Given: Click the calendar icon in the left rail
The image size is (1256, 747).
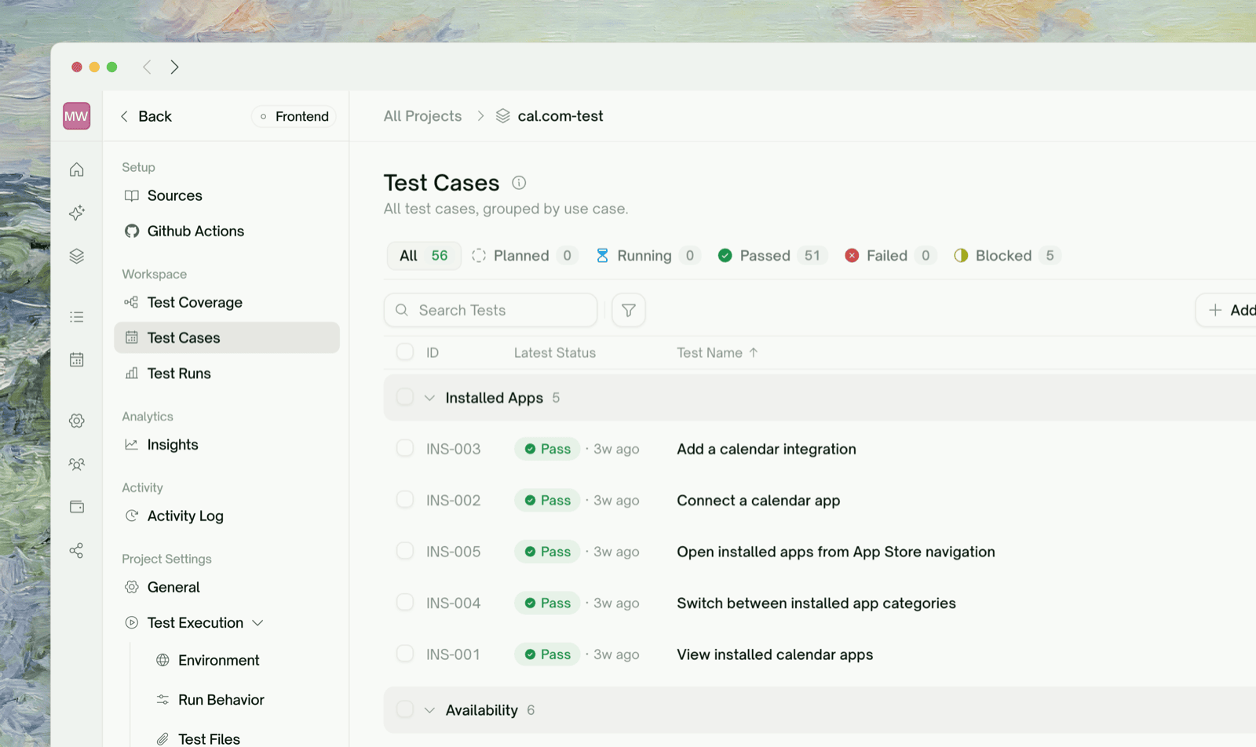Looking at the screenshot, I should (x=76, y=359).
